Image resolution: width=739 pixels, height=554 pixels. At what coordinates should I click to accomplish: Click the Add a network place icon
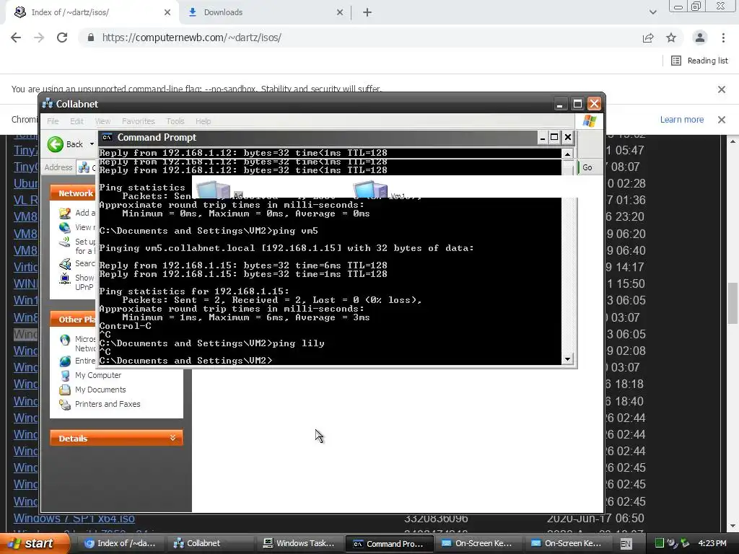click(65, 213)
